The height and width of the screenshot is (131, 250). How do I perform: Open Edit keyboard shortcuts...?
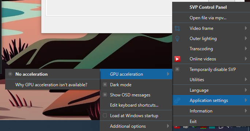coord(136,105)
